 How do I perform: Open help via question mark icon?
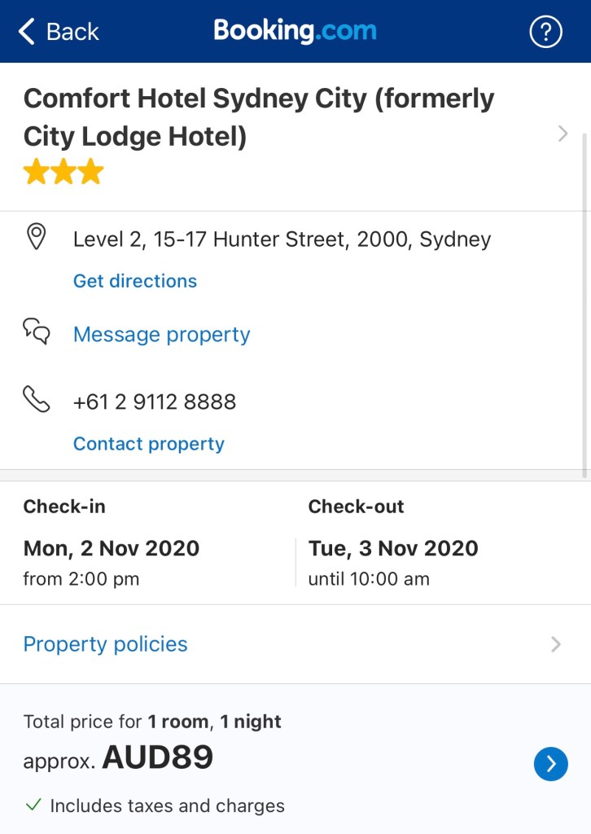point(545,32)
